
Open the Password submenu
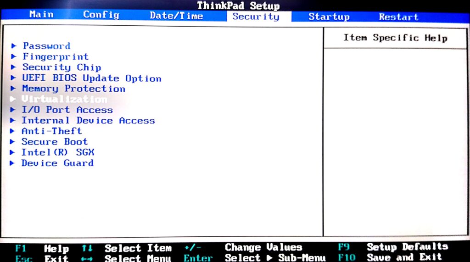[x=46, y=46]
